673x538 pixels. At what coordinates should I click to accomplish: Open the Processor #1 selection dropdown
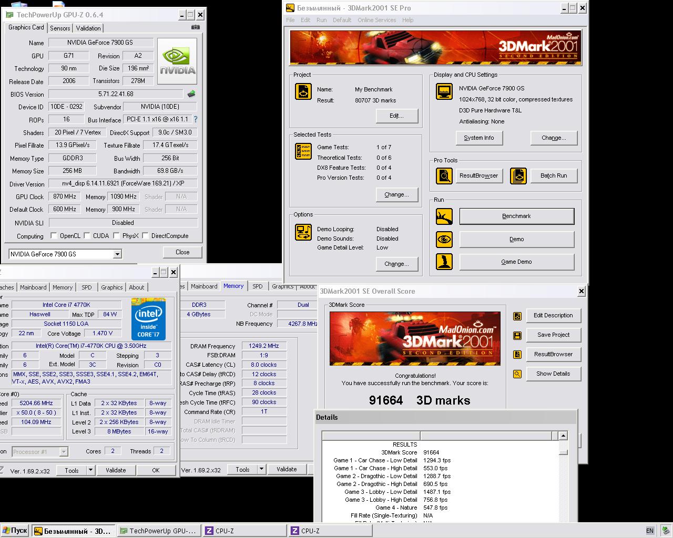(64, 452)
